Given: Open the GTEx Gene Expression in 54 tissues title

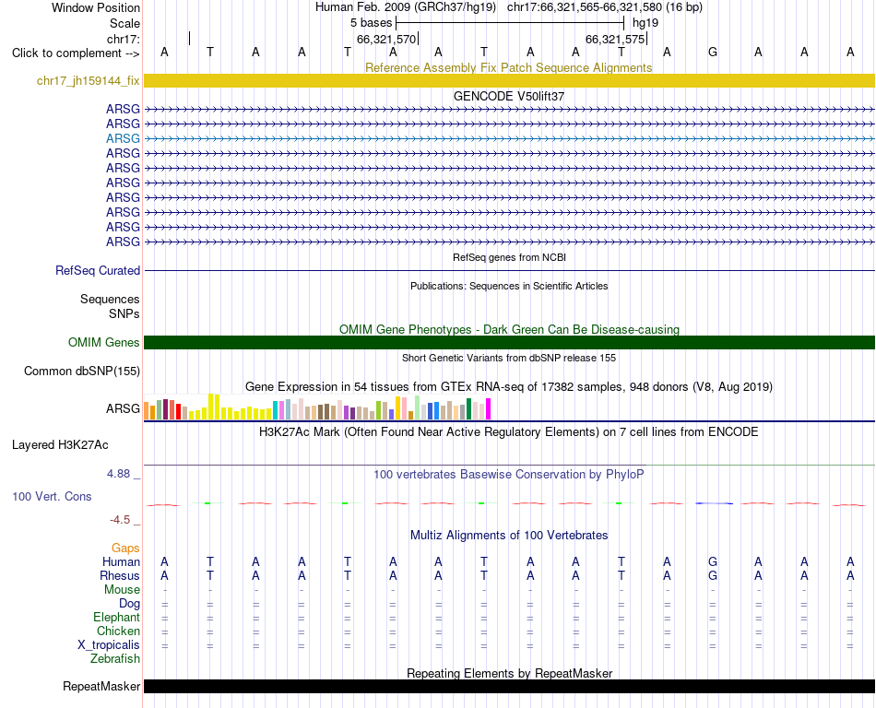Looking at the screenshot, I should pos(508,386).
